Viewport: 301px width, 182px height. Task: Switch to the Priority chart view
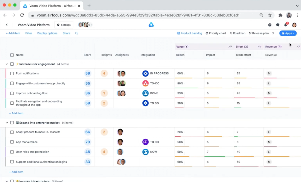tap(216, 33)
